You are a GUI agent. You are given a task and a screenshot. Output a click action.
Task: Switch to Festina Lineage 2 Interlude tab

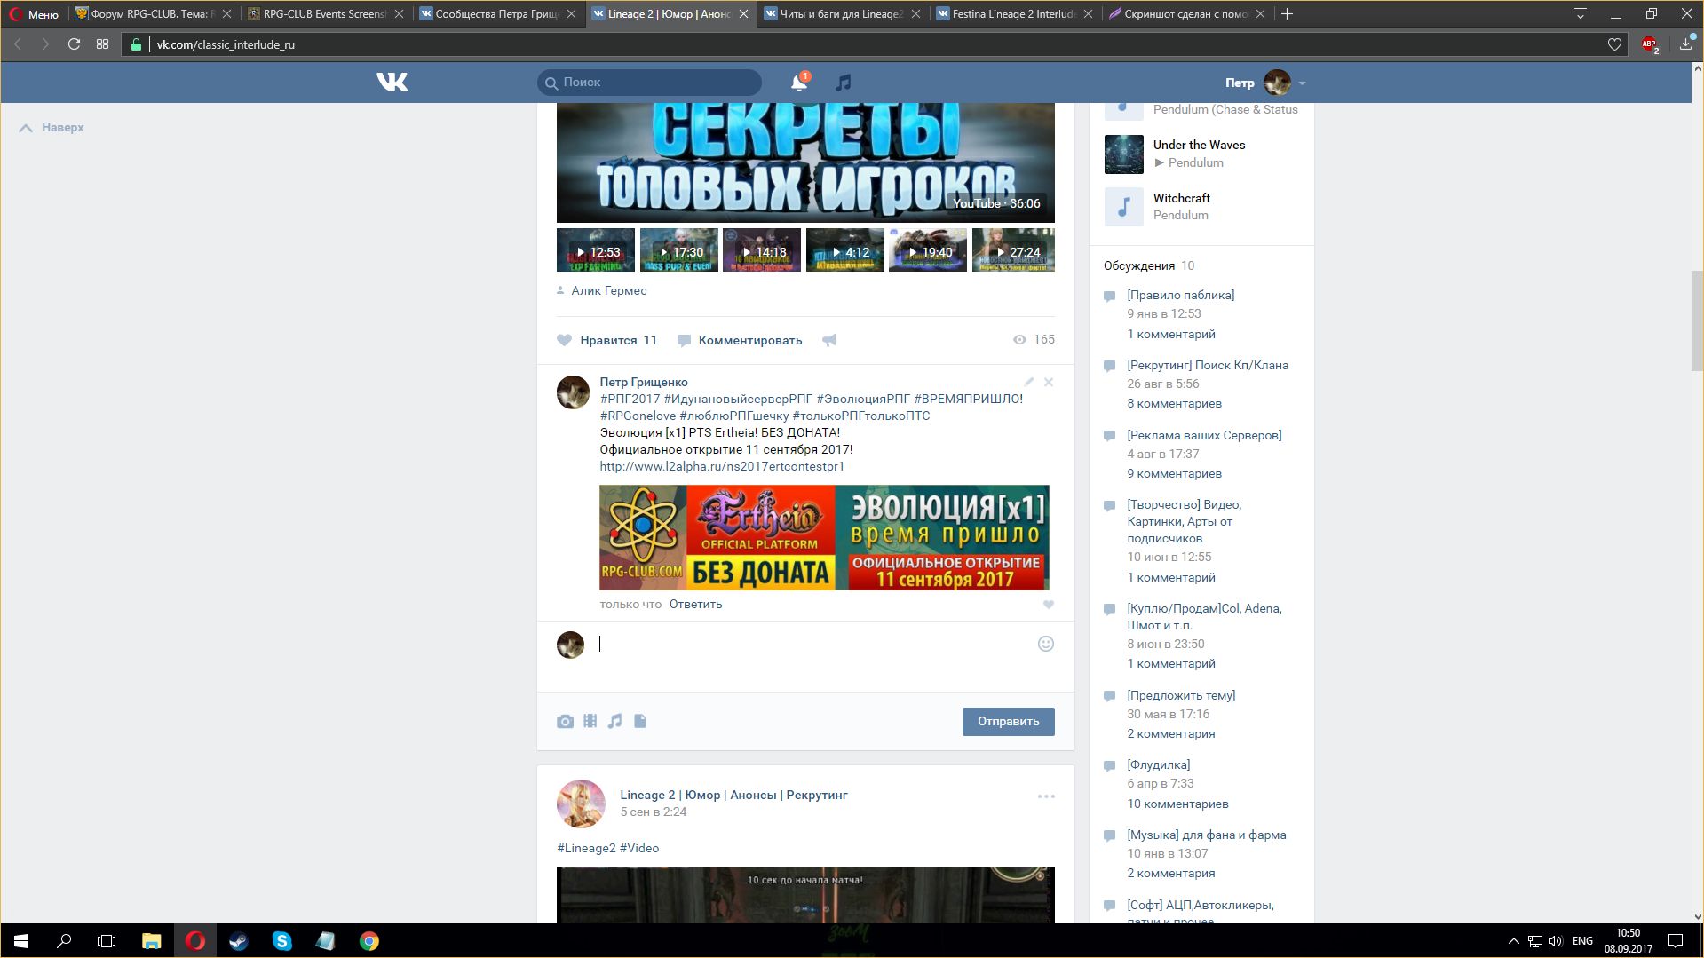point(1015,13)
